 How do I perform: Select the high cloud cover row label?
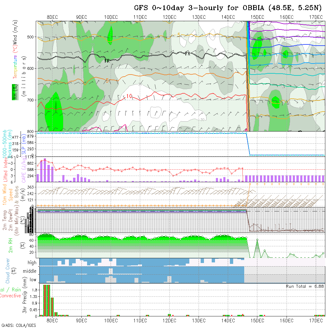coord(32,263)
